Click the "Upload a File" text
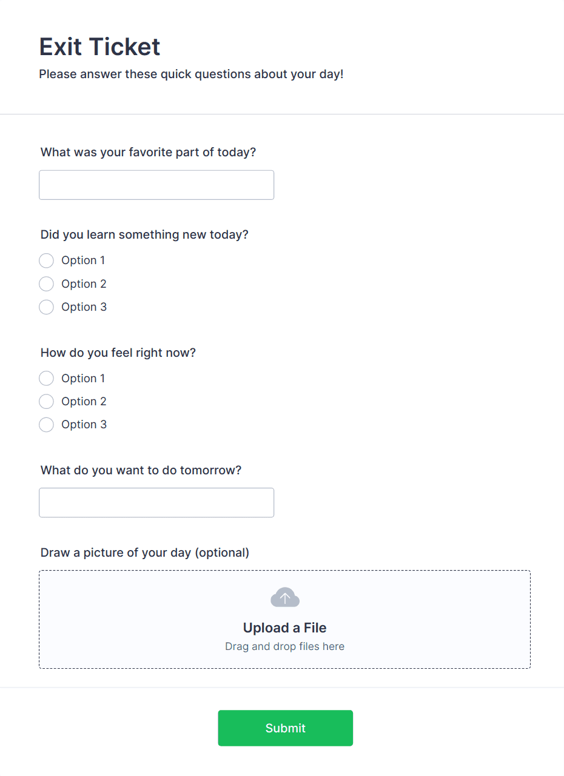564x776 pixels. pos(285,628)
